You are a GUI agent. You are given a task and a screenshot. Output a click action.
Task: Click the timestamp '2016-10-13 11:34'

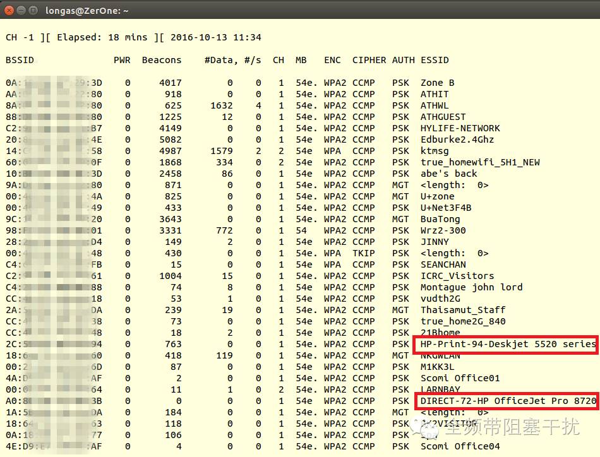point(216,37)
